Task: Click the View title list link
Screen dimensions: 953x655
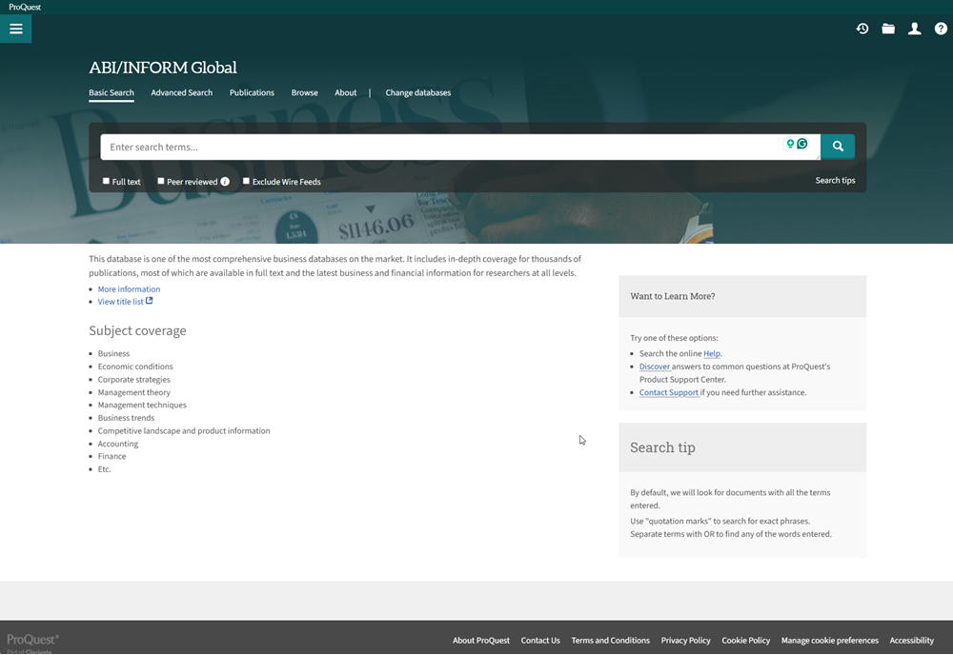Action: tap(121, 302)
